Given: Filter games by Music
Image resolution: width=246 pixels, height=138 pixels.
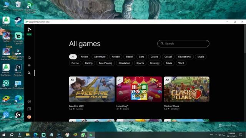Looking at the screenshot, I should point(201,57).
